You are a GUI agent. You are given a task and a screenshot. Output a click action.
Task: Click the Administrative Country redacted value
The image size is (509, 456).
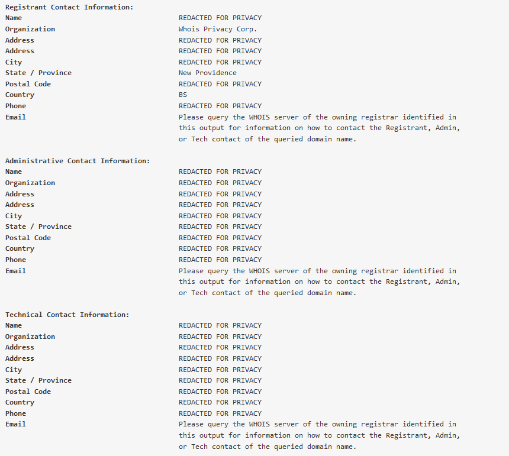(x=220, y=249)
